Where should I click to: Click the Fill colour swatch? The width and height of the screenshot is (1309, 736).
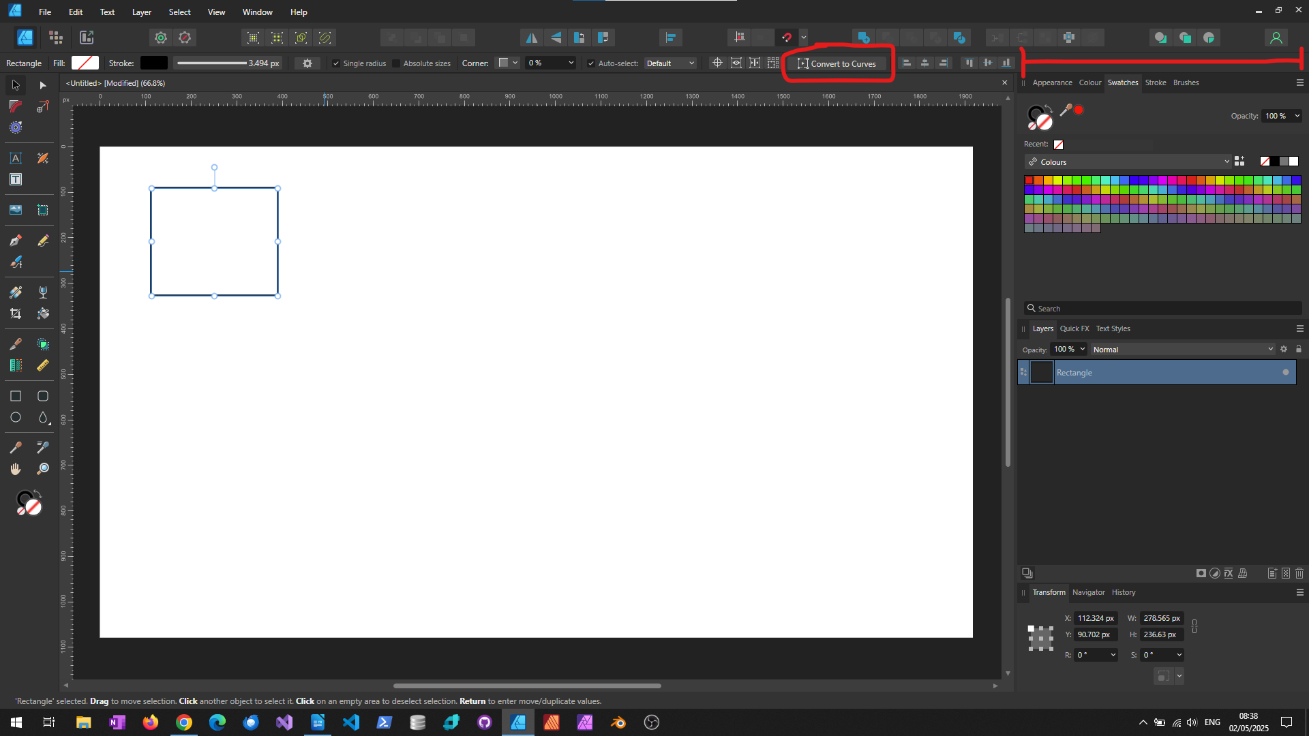(85, 63)
